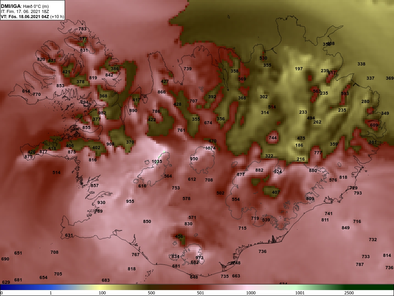
Task: Click the map value 1074
Action: pos(210,148)
